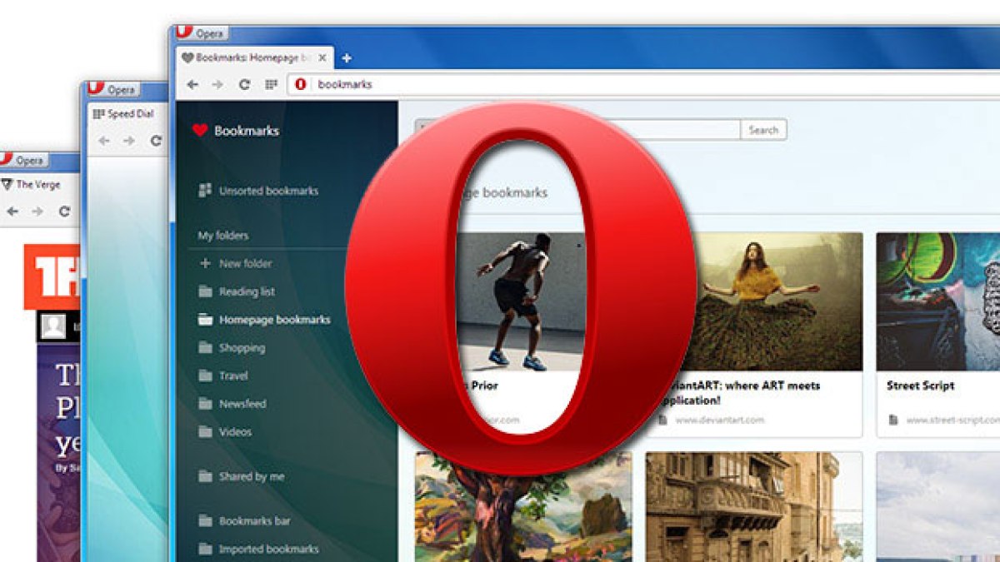Open the www.deviantart.com link

720,420
